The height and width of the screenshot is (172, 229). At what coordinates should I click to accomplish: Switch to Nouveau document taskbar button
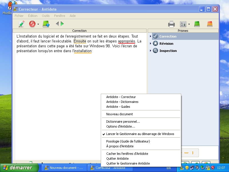[x=64, y=168]
